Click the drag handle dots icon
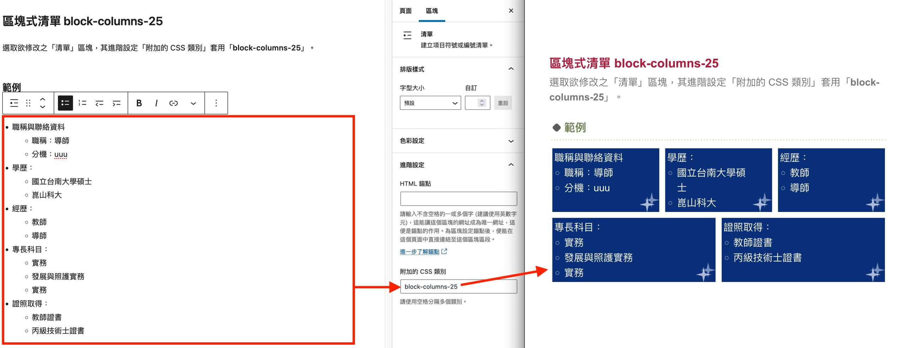 pos(28,103)
